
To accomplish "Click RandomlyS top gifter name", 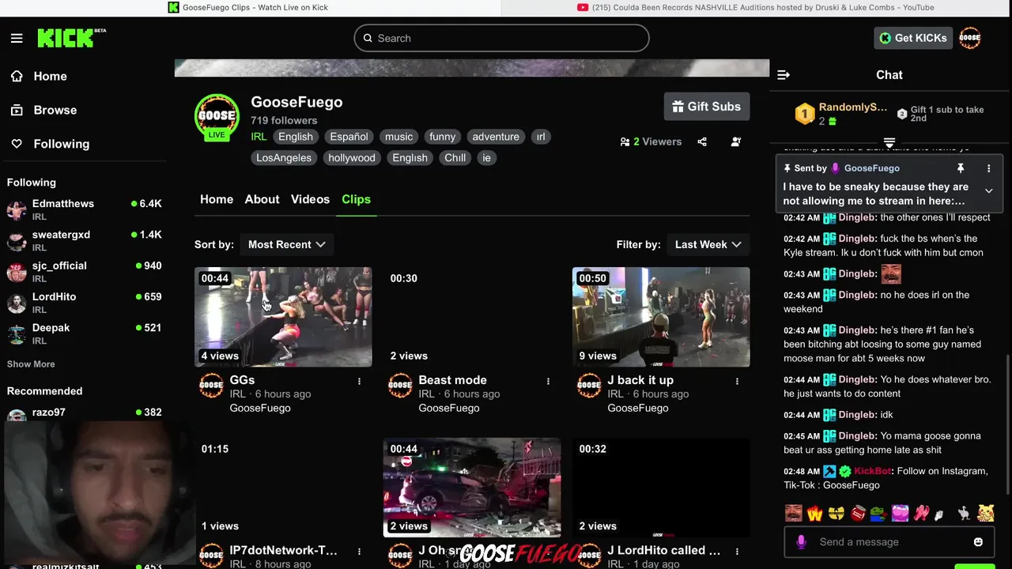I will (x=852, y=107).
